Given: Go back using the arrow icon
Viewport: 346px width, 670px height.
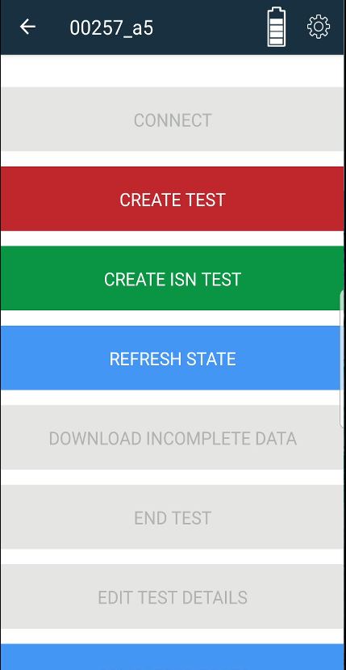Looking at the screenshot, I should pos(27,27).
